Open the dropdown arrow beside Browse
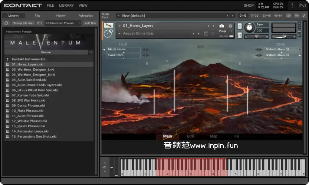The image size is (309, 185). click(x=91, y=52)
